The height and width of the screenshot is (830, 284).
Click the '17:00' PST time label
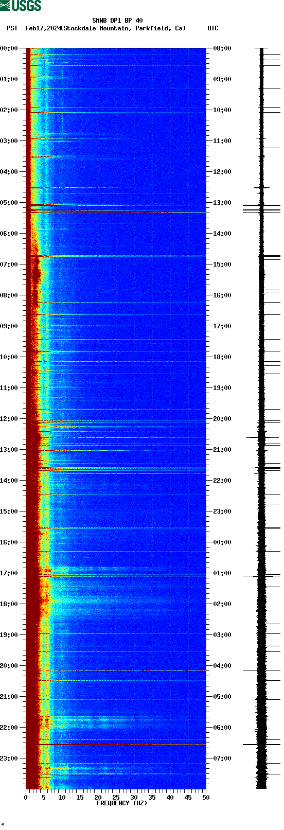point(9,573)
